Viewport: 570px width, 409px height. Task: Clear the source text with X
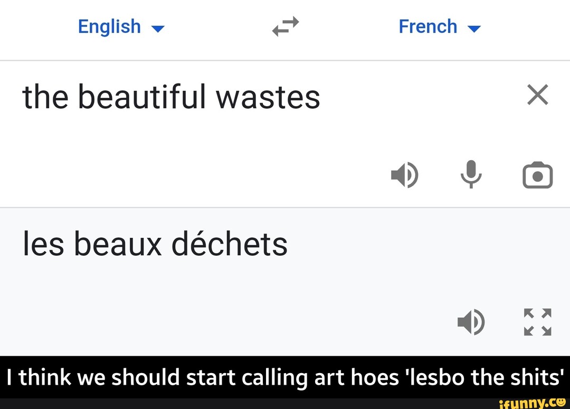point(538,96)
